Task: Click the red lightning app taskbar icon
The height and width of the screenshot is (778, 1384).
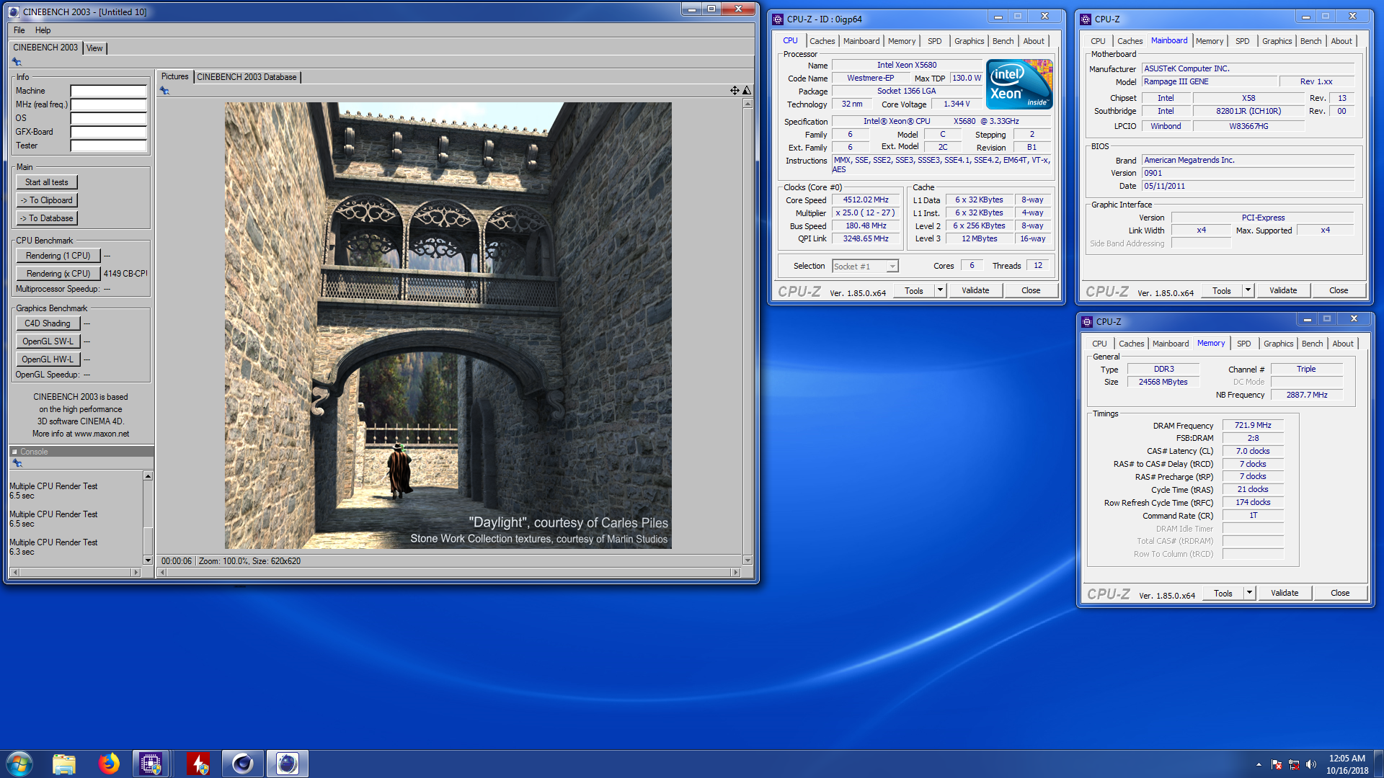Action: click(198, 764)
